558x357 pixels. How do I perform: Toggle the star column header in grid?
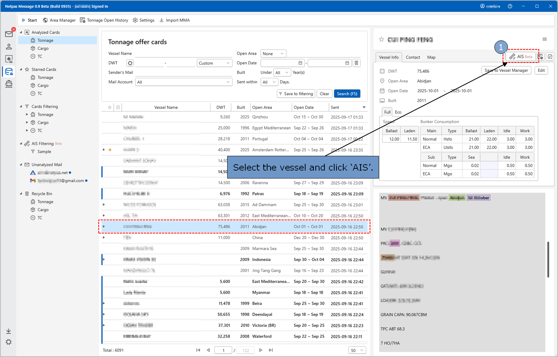pyautogui.click(x=110, y=107)
